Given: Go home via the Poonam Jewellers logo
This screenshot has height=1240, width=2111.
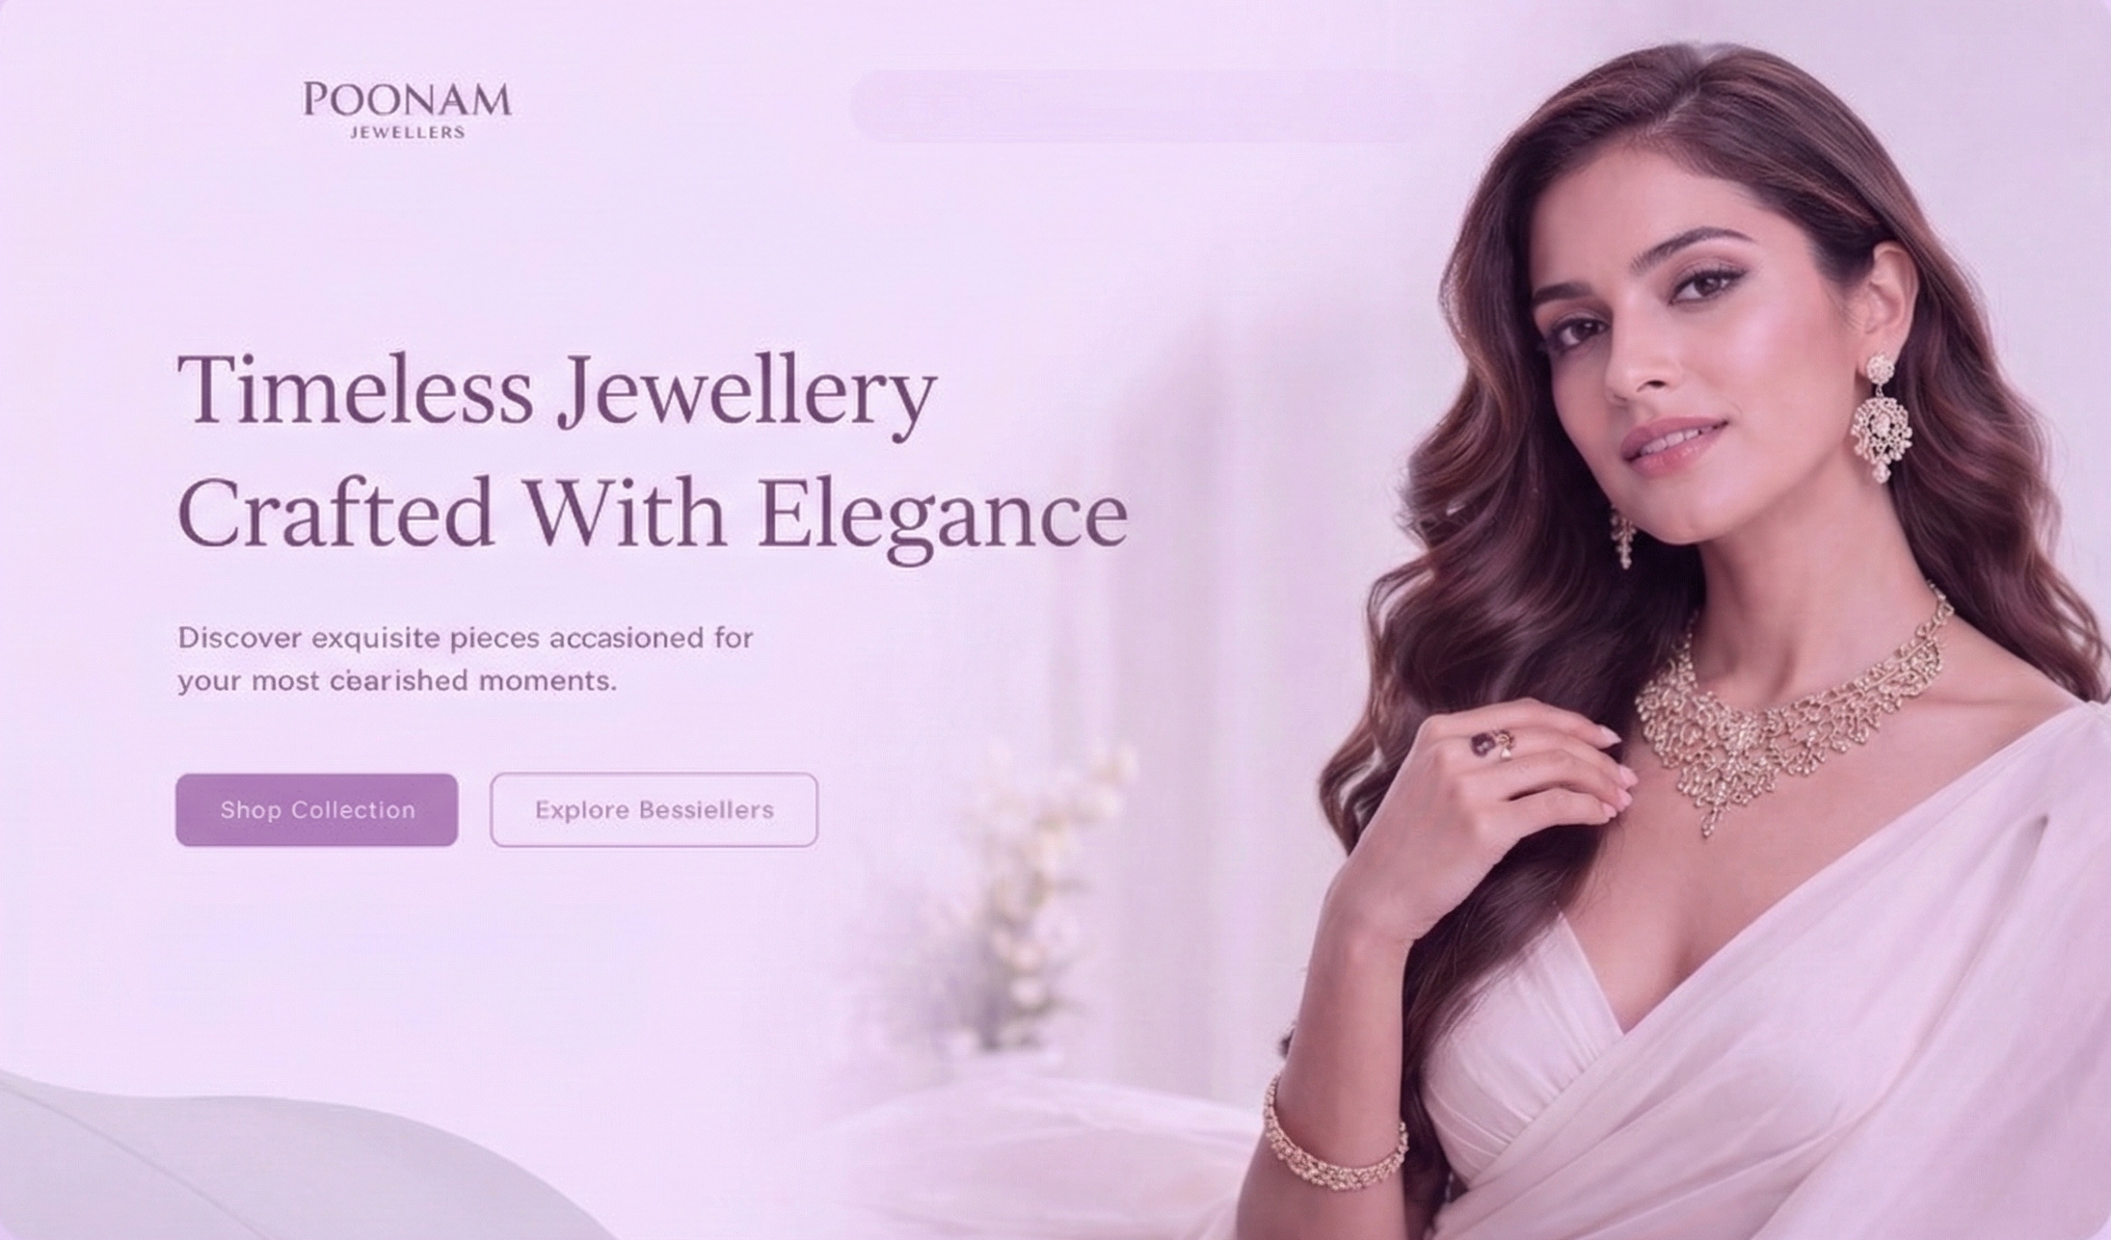Looking at the screenshot, I should click(x=407, y=110).
